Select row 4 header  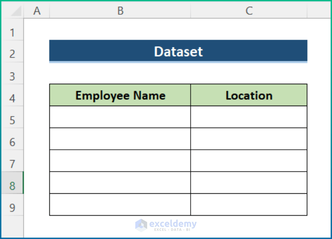click(x=13, y=95)
